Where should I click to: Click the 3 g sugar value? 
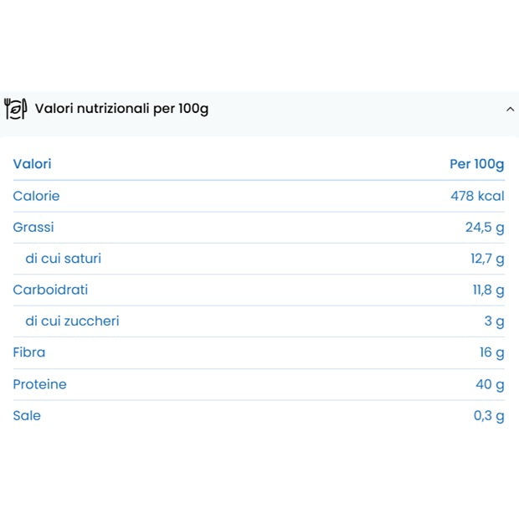click(494, 321)
